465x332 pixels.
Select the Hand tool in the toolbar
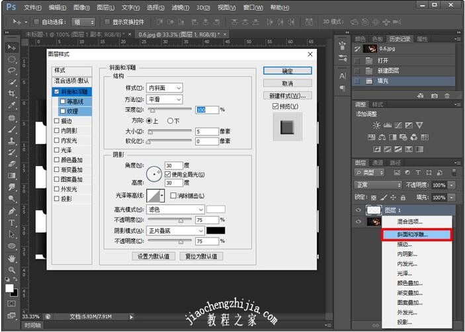tap(11, 258)
